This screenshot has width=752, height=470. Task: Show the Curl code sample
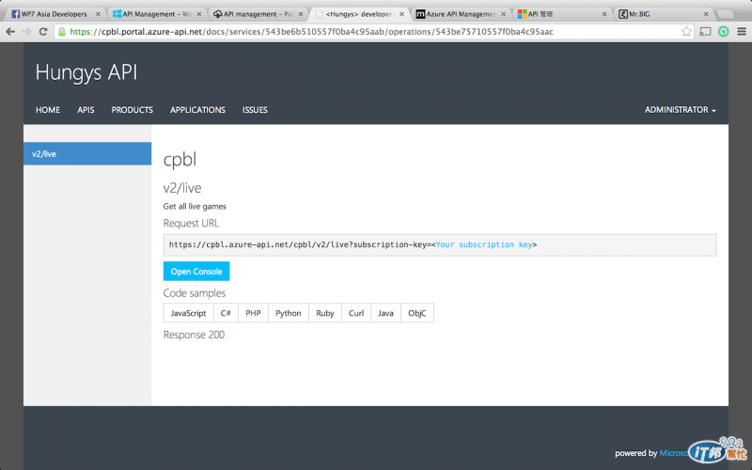click(356, 313)
